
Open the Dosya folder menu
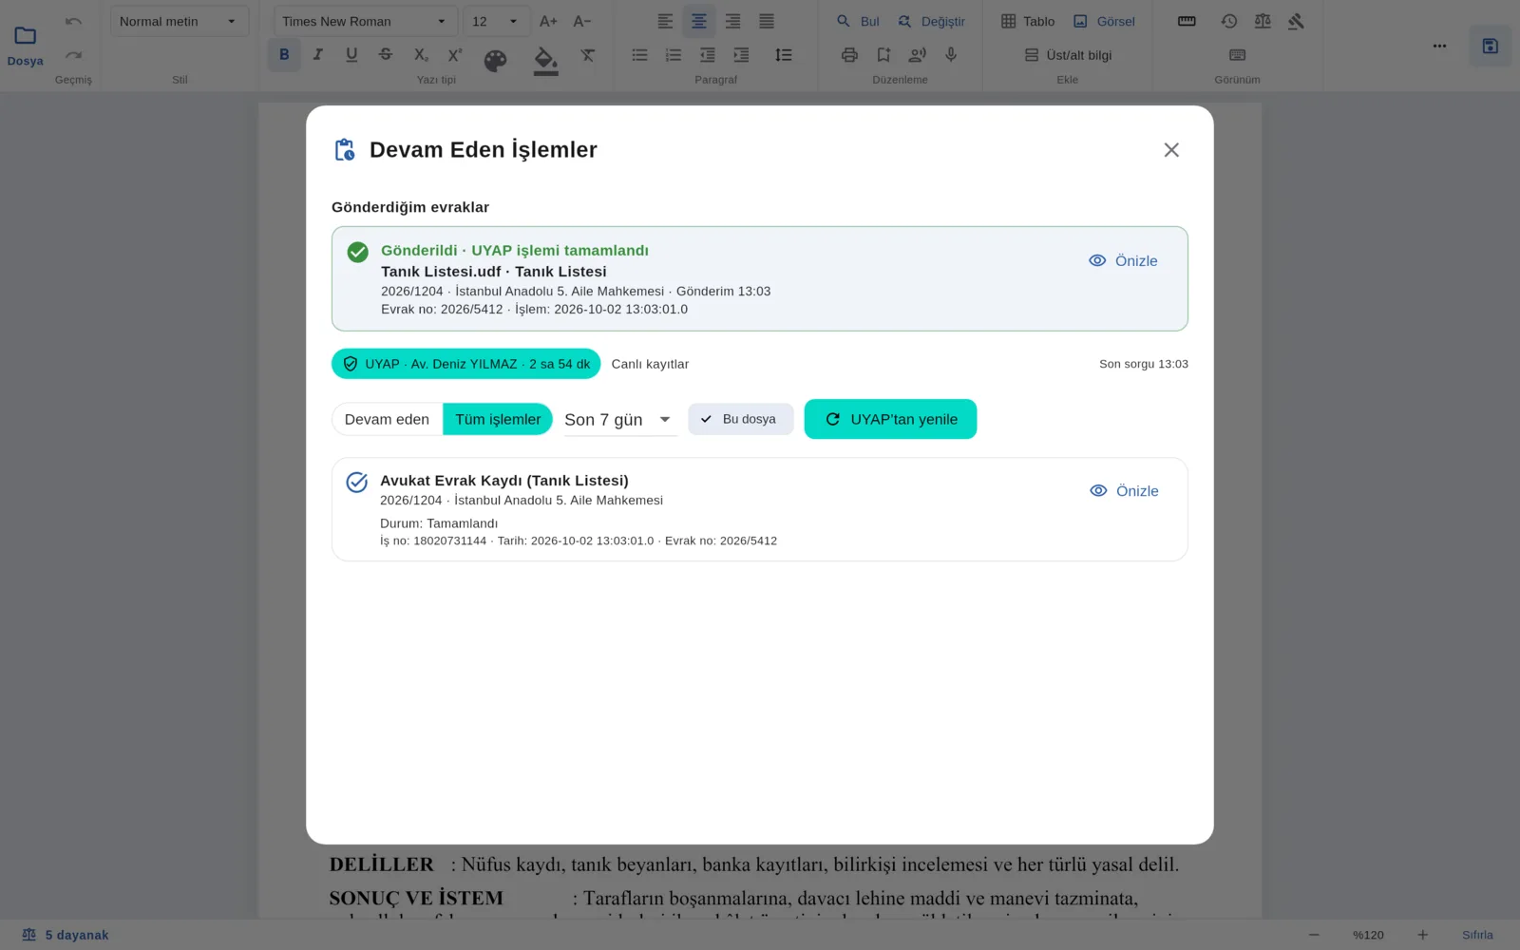pyautogui.click(x=26, y=46)
